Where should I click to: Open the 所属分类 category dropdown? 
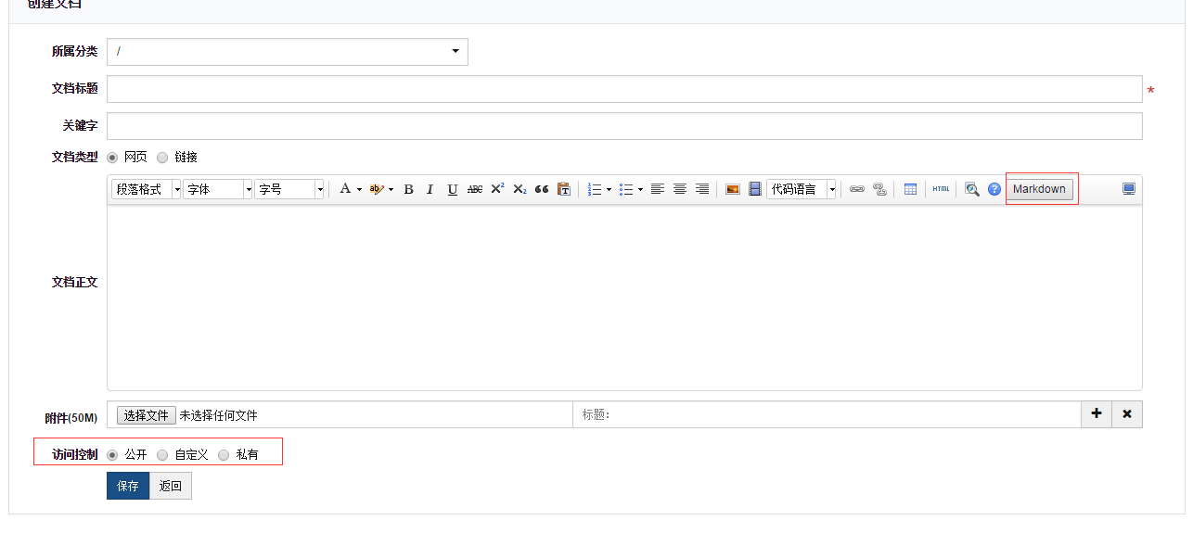coord(288,52)
